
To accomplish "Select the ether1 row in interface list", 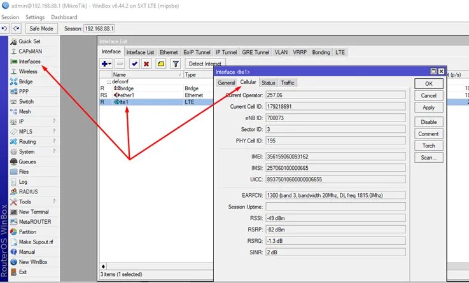I will 157,95.
